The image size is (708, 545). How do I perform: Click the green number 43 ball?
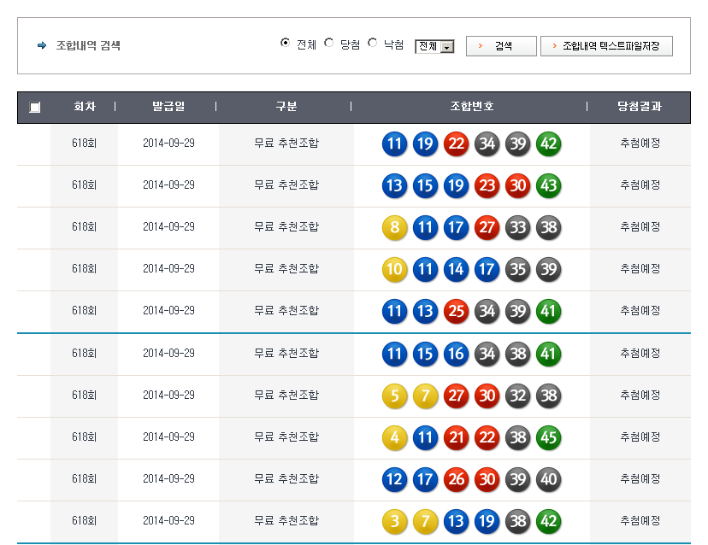pyautogui.click(x=548, y=185)
